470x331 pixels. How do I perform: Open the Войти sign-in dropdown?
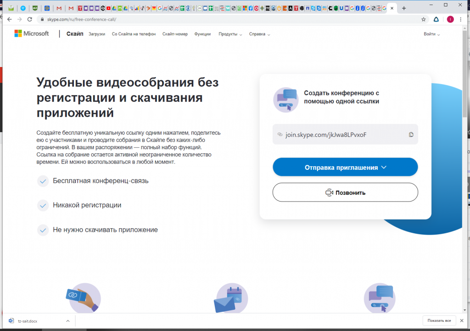(431, 34)
